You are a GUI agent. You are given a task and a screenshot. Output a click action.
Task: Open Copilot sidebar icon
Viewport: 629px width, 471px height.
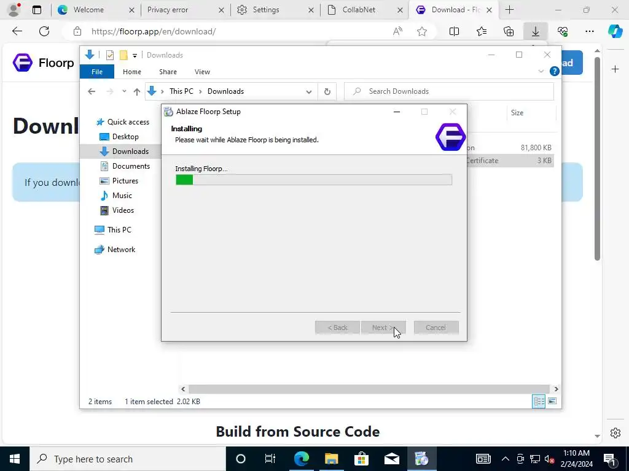tap(615, 31)
